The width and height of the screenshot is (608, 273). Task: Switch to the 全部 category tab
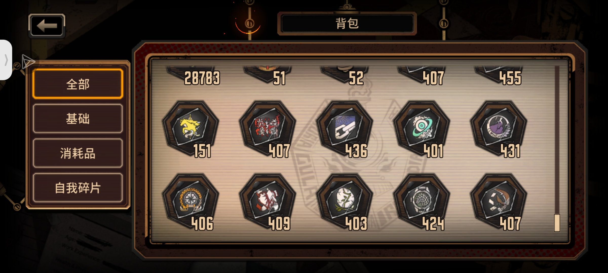tap(78, 84)
